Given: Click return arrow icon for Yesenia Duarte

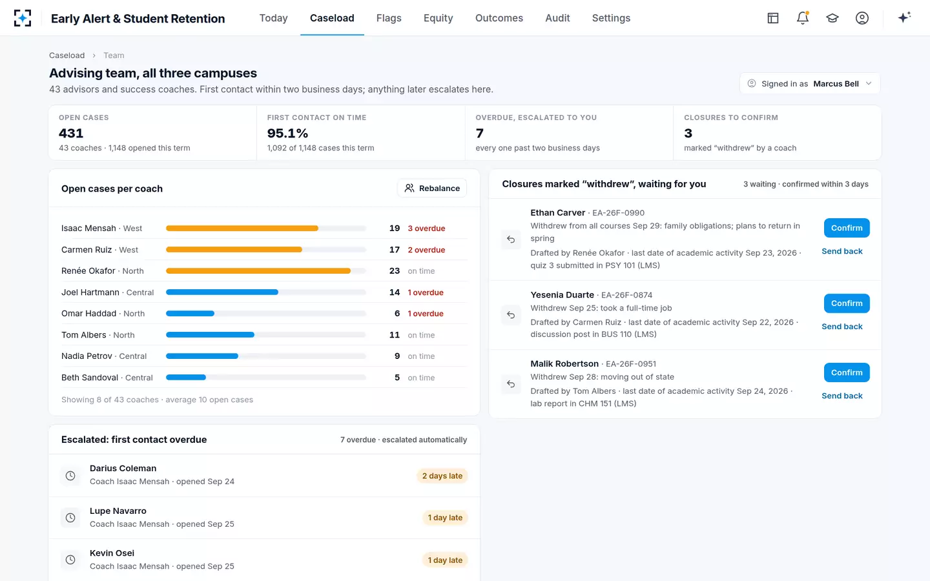Looking at the screenshot, I should click(511, 315).
